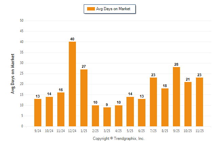Click the 1/25 bar showing 27 days
This screenshot has width=219, height=147.
pyautogui.click(x=84, y=98)
